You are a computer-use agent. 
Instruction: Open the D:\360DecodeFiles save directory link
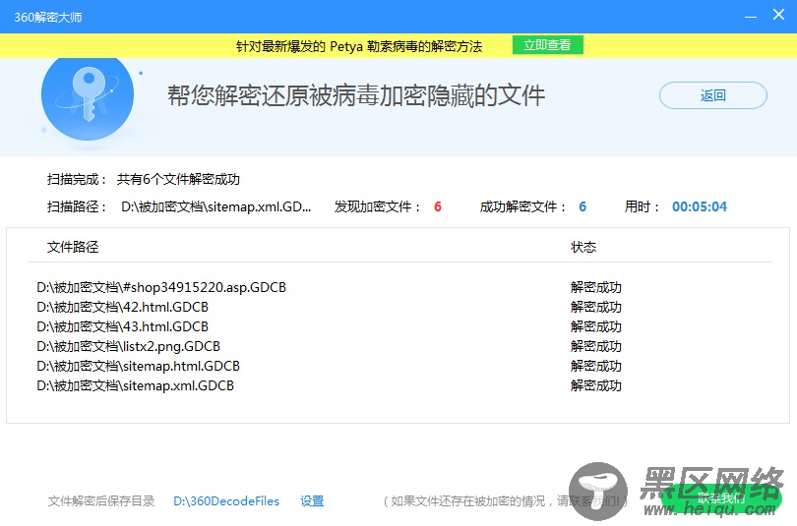coord(226,501)
